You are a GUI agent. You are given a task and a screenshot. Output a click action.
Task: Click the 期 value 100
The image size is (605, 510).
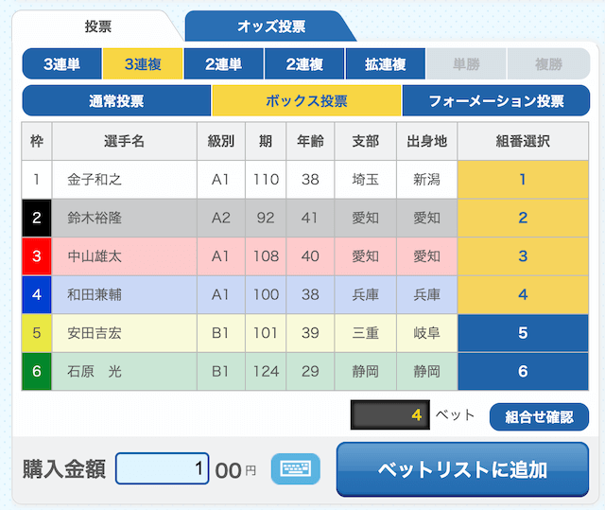tap(266, 294)
